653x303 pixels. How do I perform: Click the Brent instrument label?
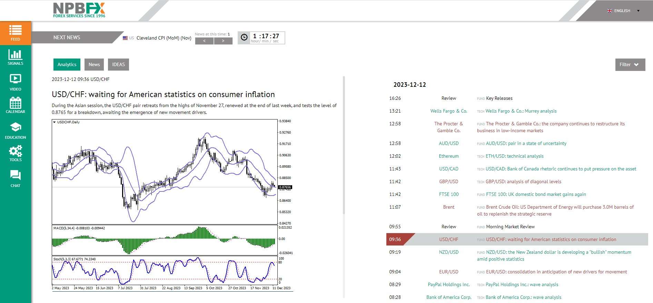[449, 207]
